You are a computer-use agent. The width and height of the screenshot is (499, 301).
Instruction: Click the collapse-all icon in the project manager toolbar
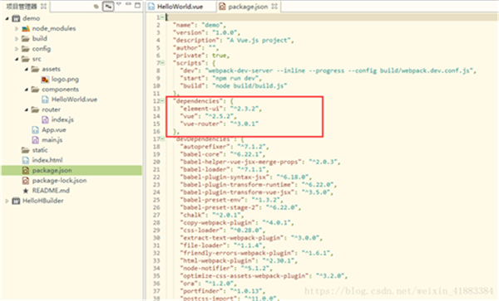(x=96, y=7)
